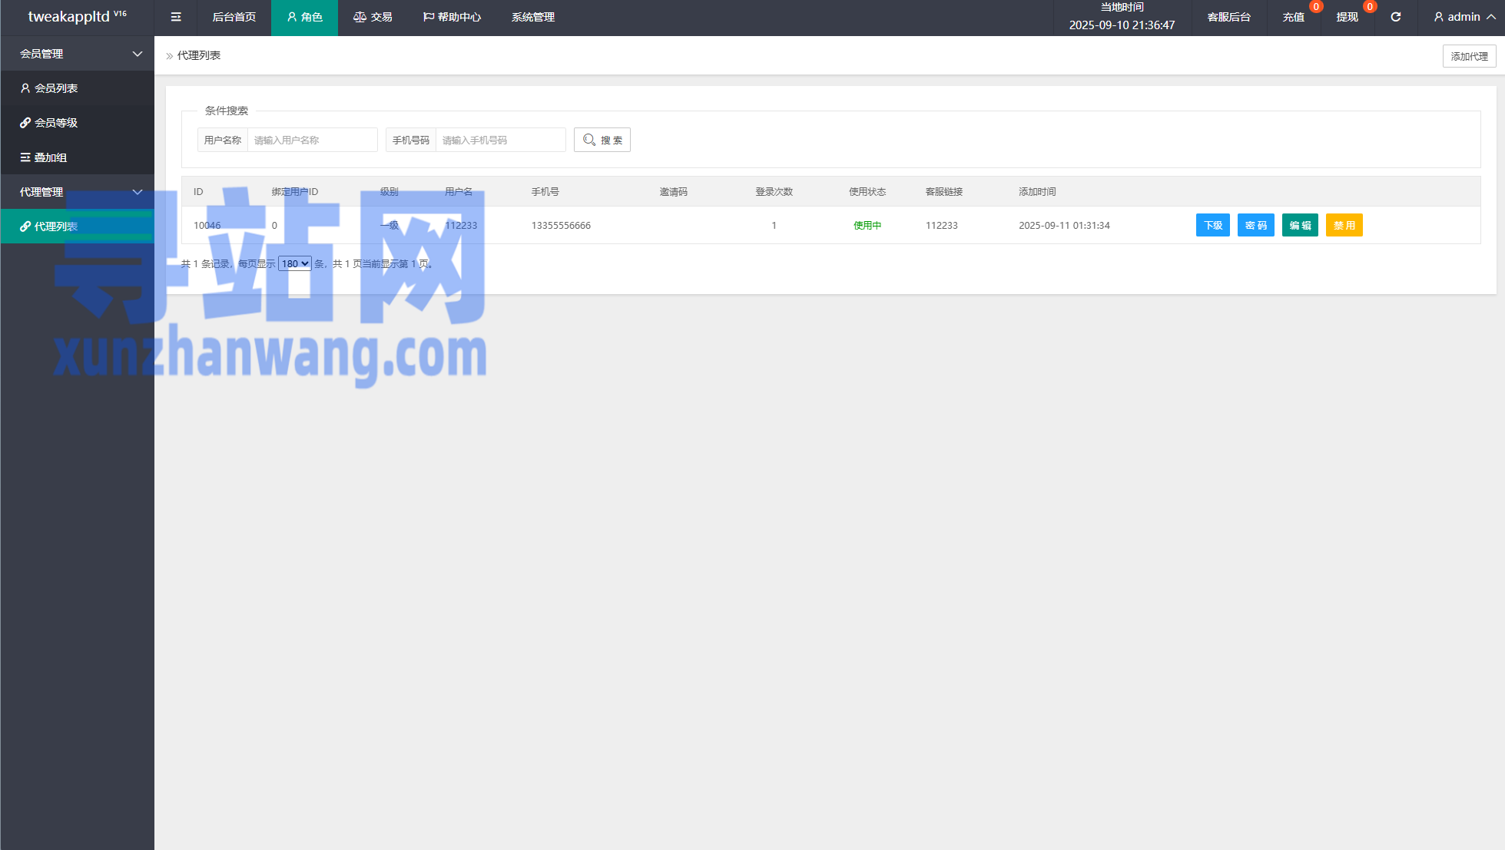
Task: Collapse the 代理管理 section
Action: coord(77,192)
